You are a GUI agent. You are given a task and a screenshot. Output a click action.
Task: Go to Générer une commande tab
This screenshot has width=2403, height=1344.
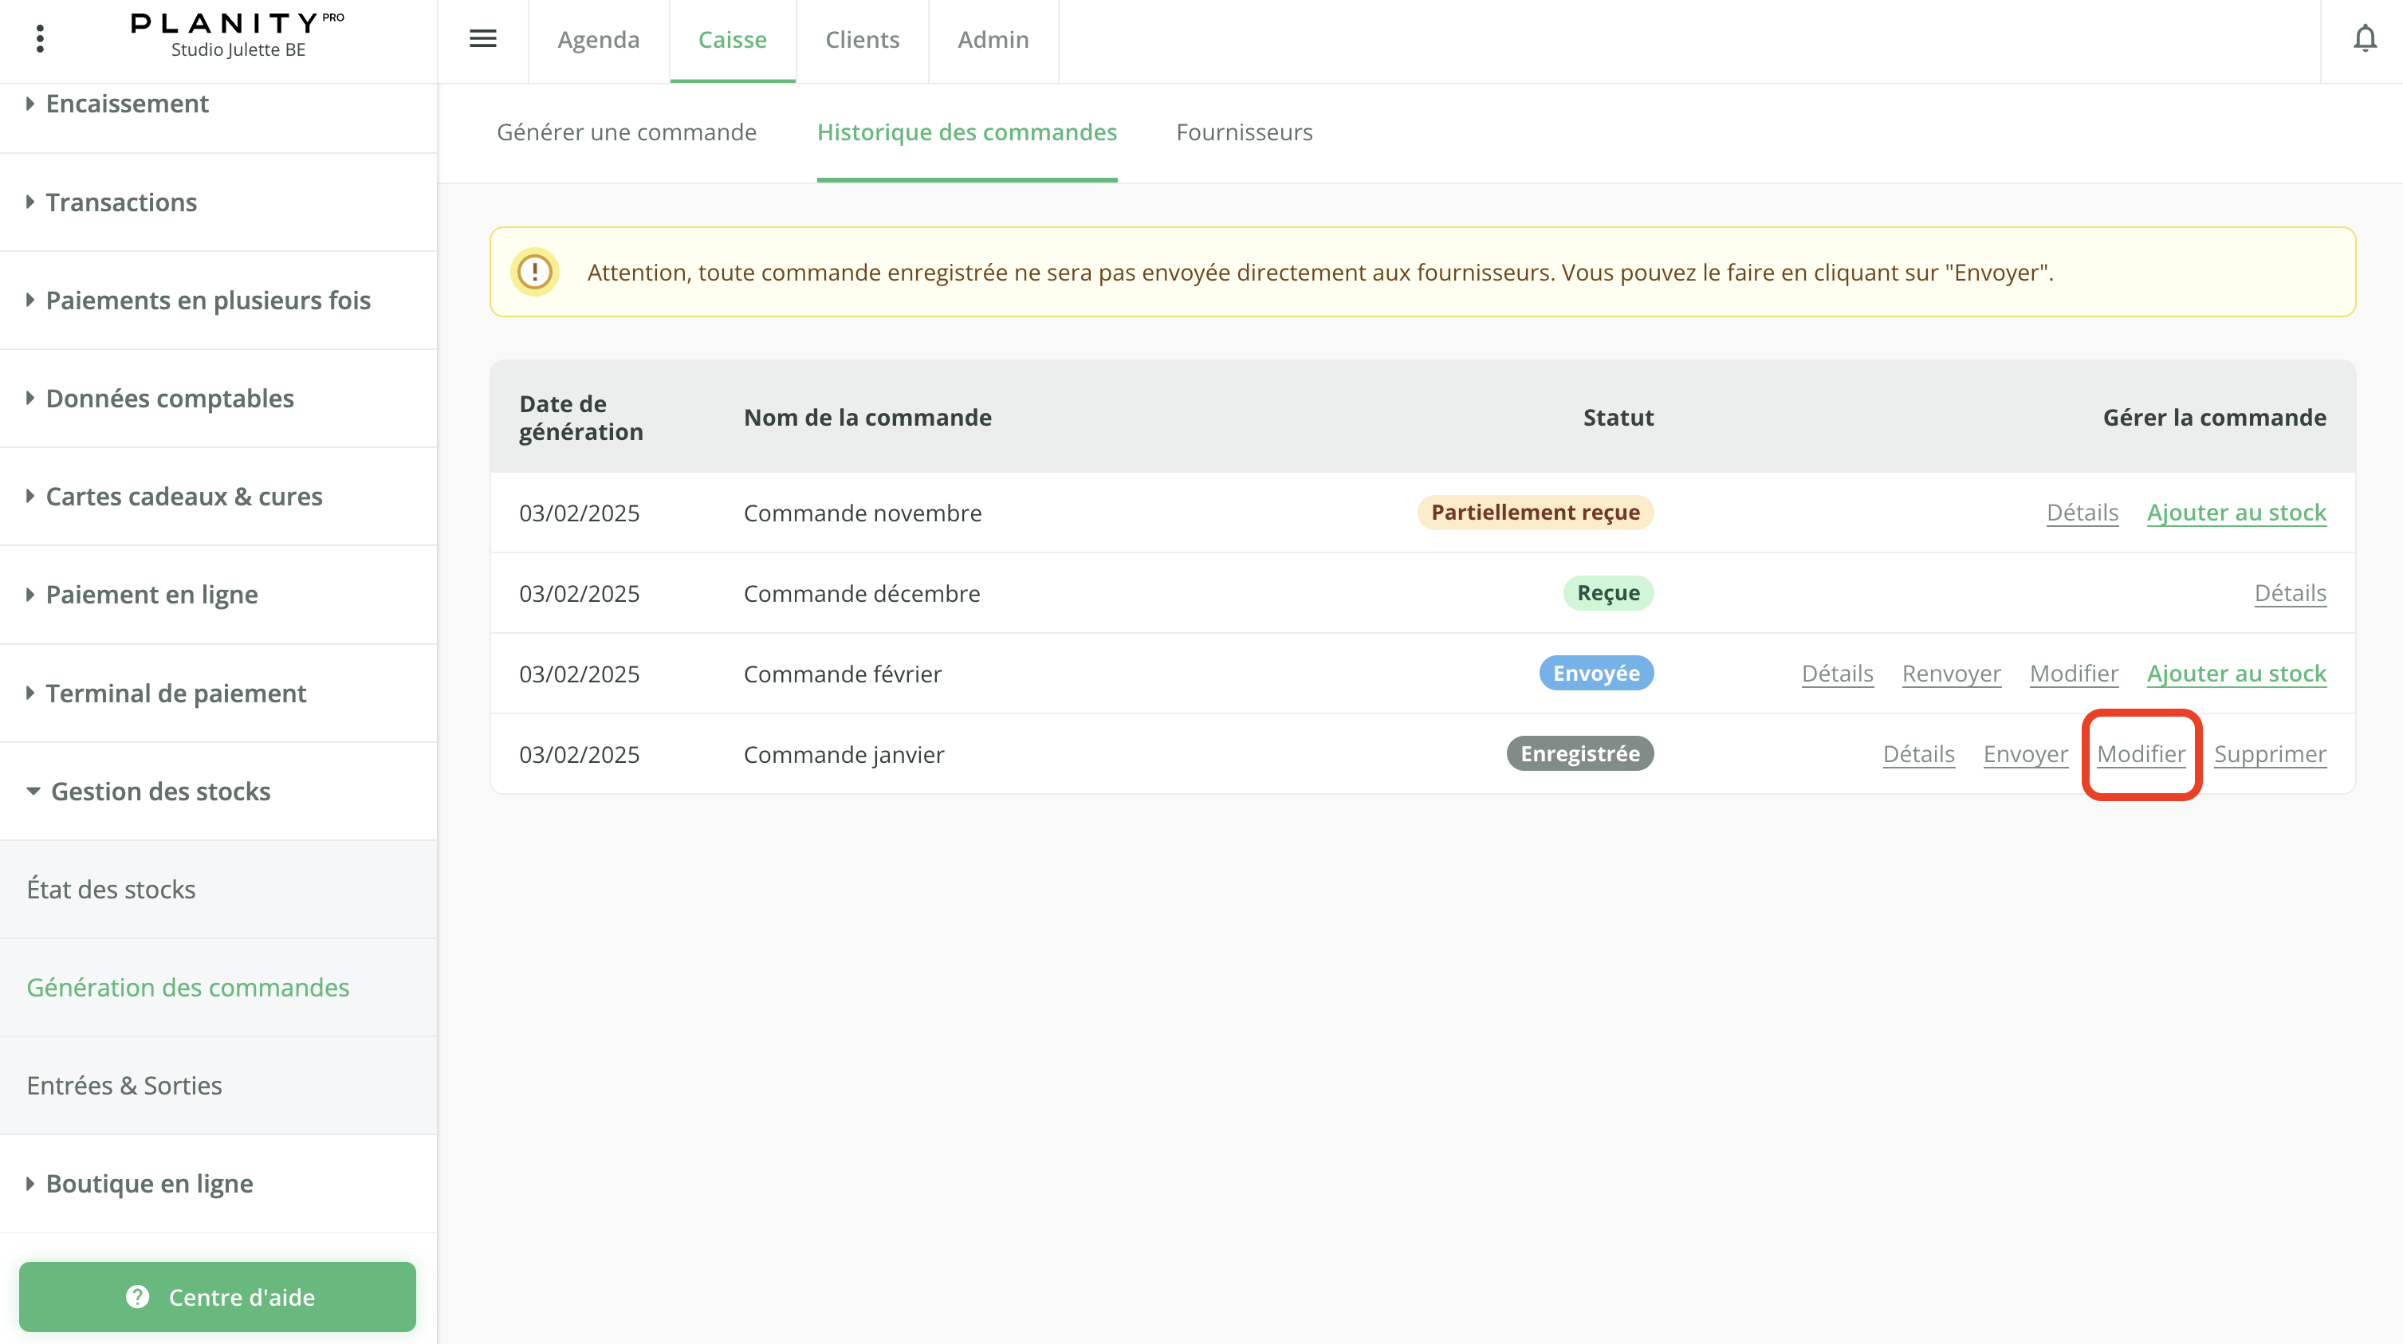626,132
